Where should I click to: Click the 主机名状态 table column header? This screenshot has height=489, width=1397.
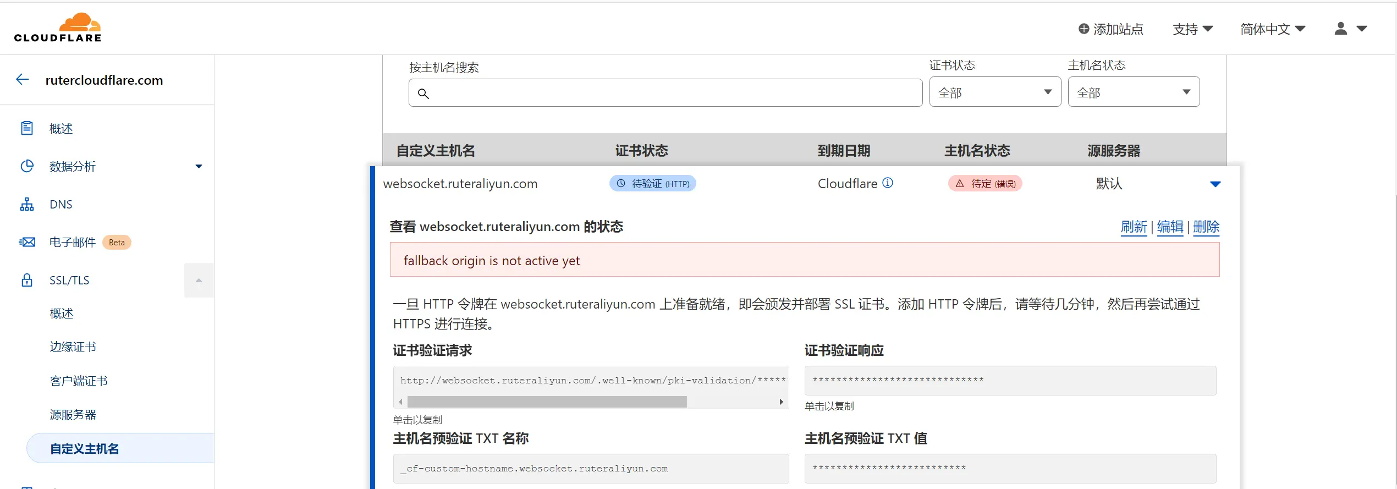pyautogui.click(x=977, y=150)
